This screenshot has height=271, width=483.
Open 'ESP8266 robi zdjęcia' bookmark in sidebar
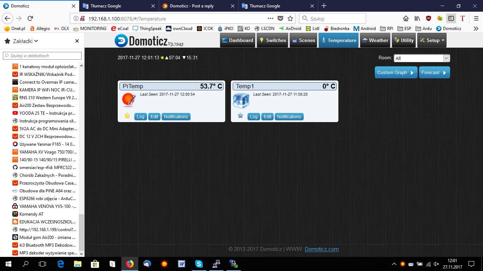tap(44, 198)
